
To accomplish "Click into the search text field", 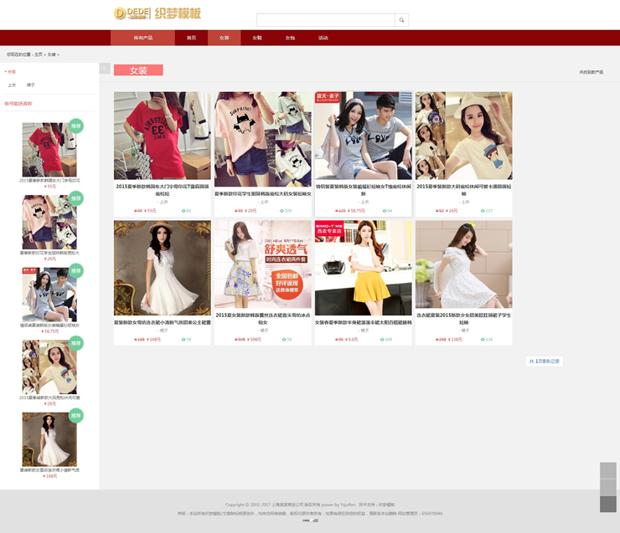I will click(325, 20).
